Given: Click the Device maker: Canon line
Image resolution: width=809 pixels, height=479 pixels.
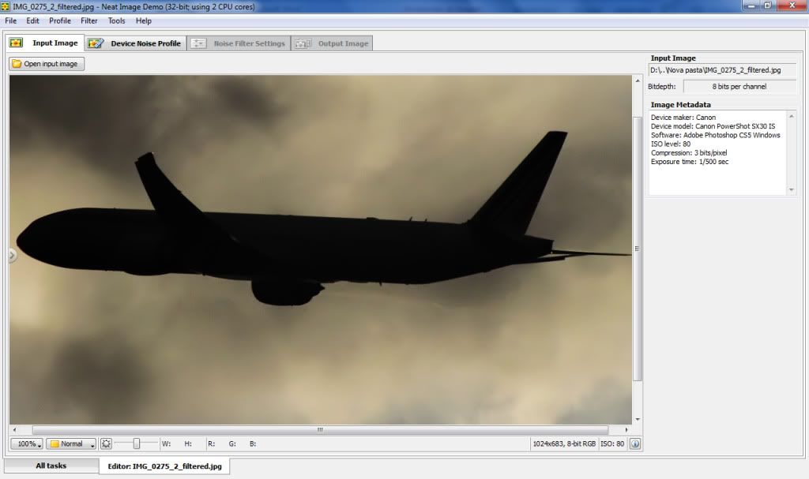Looking at the screenshot, I should click(x=683, y=117).
